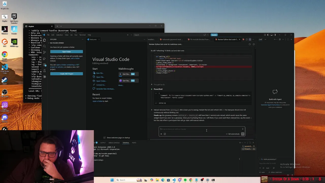Open the Help menu

(89, 35)
